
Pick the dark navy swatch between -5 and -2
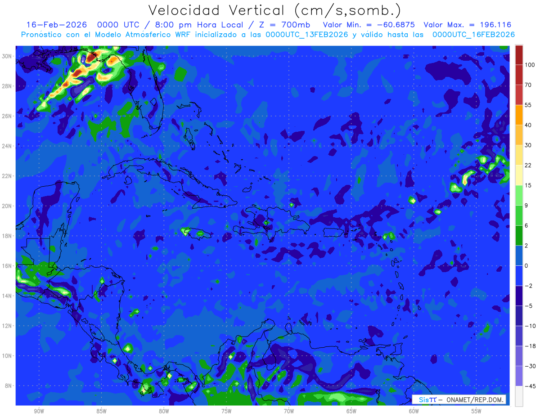click(519, 295)
